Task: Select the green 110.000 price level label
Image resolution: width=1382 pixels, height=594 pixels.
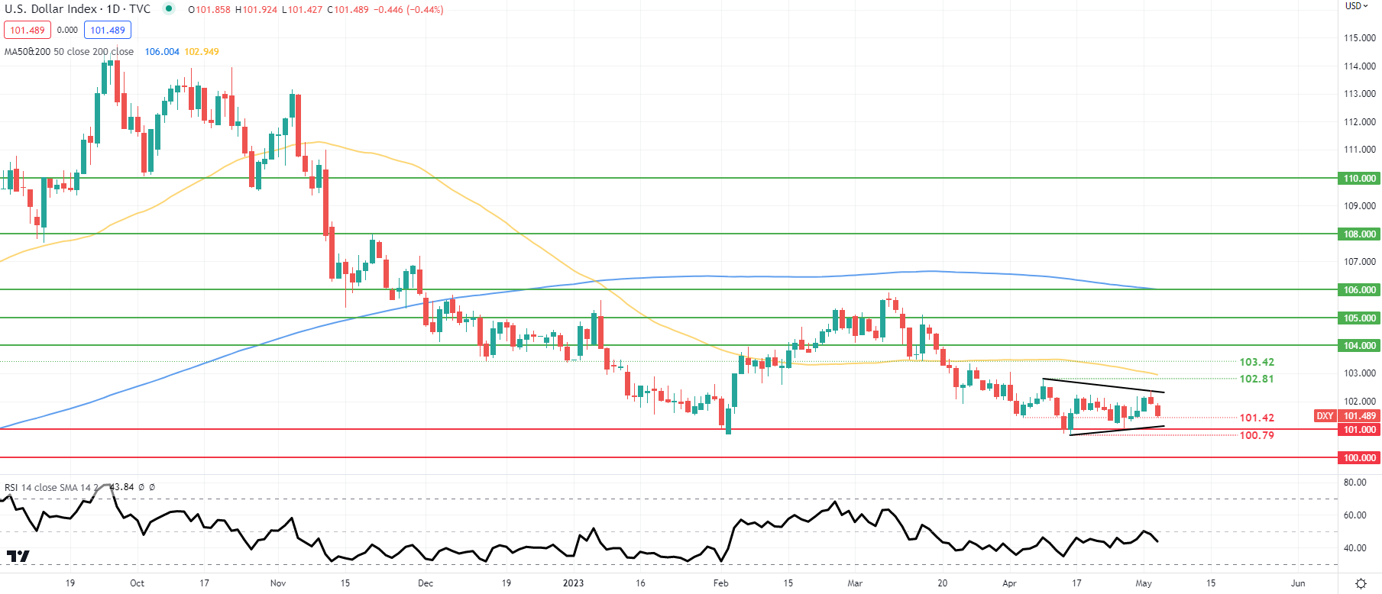Action: [x=1359, y=178]
